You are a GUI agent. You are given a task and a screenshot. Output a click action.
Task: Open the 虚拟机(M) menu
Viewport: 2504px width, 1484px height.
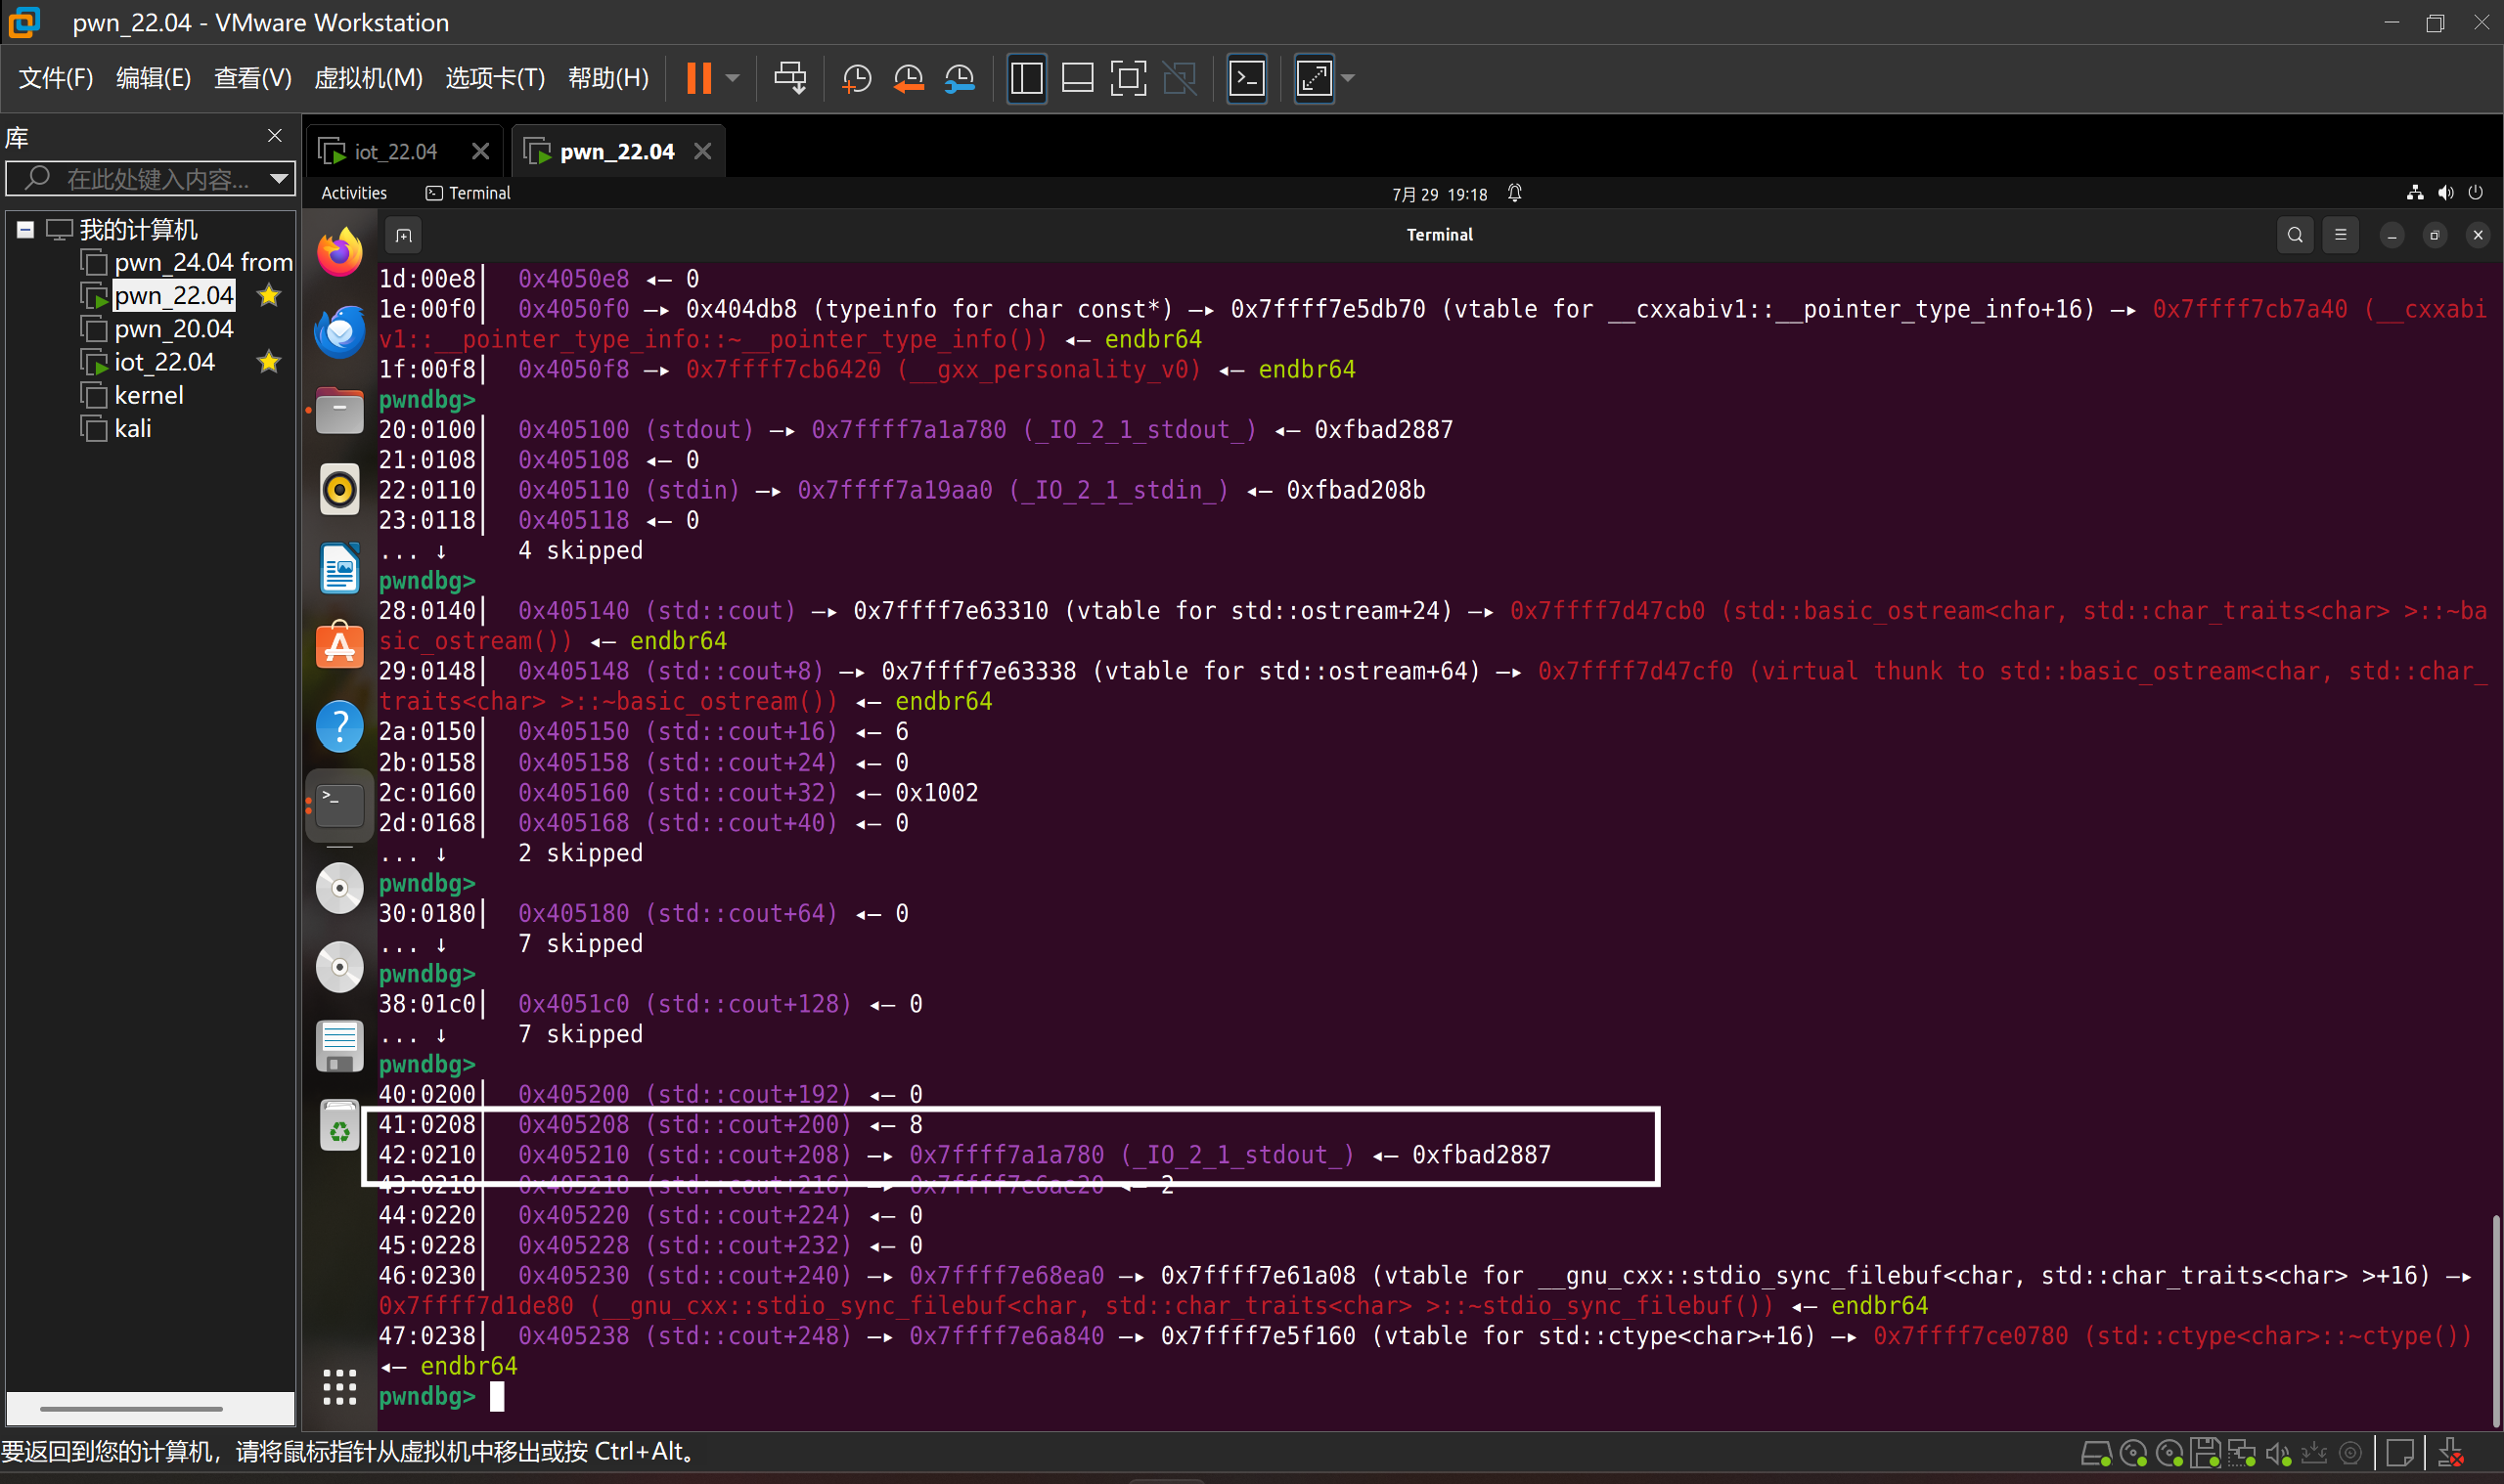(368, 78)
